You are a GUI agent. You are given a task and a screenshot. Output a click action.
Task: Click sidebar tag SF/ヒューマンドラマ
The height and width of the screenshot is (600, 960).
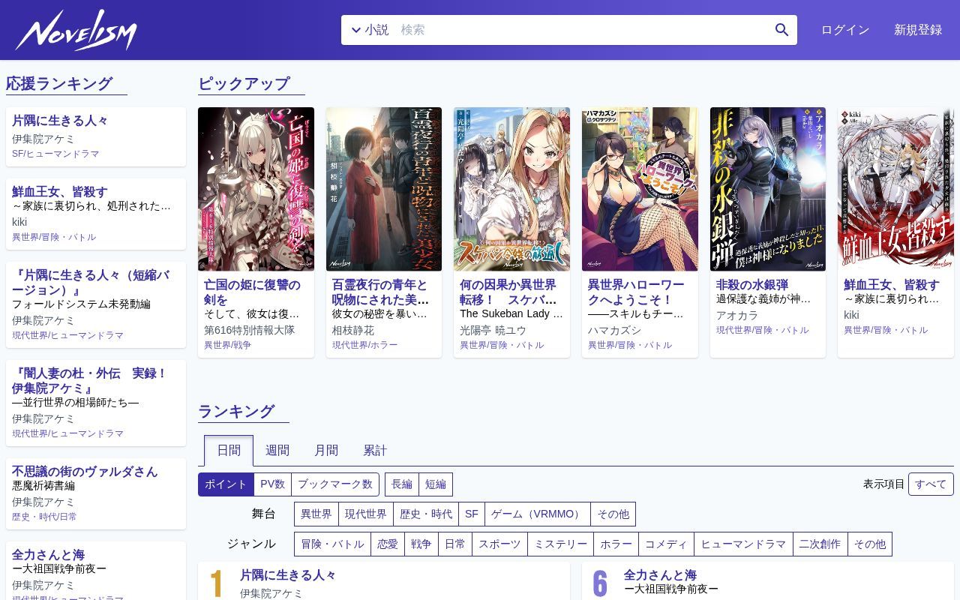point(55,154)
